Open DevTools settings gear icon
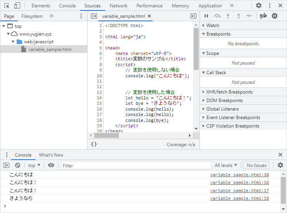Screen dimensions: 287x213 [x=258, y=5]
